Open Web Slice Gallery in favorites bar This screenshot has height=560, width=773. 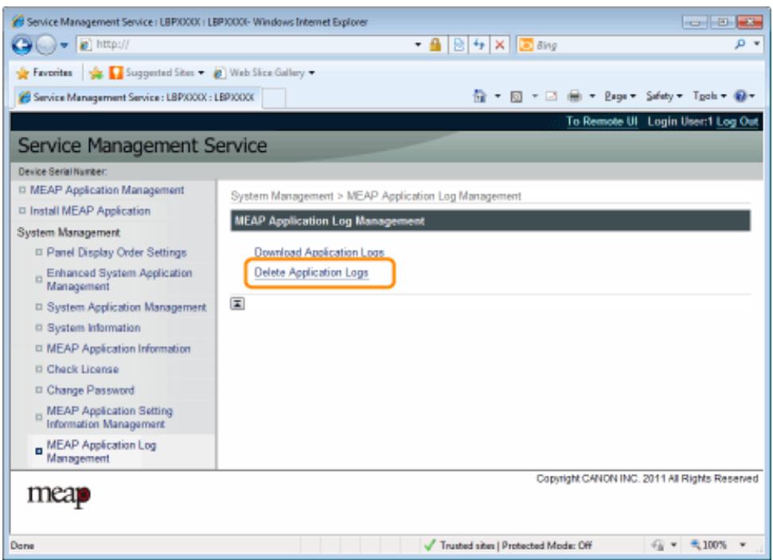point(264,73)
